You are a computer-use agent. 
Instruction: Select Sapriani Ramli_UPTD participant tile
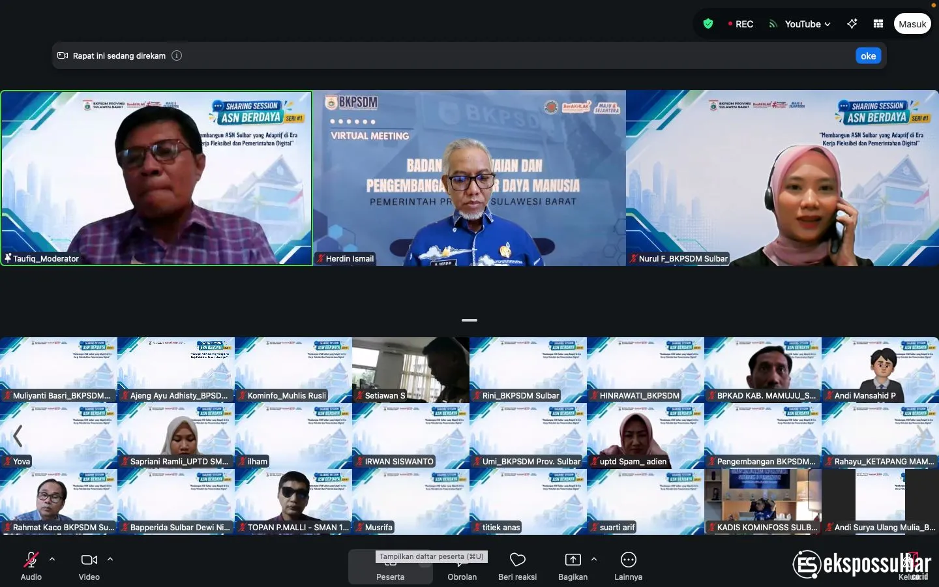[176, 436]
